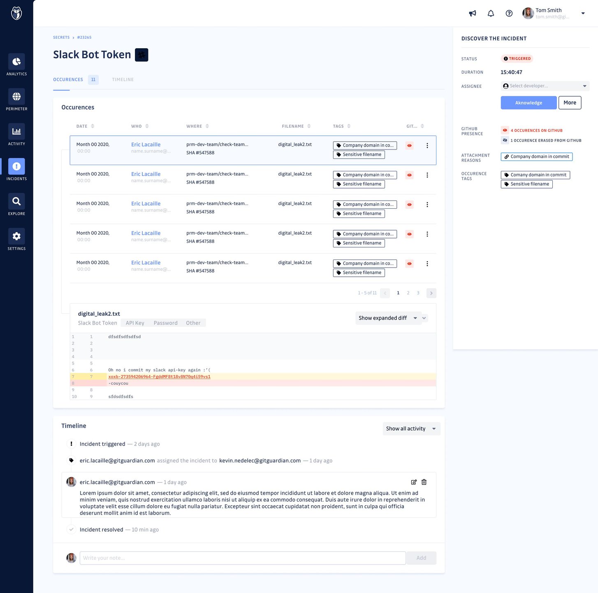Open the Activity chart icon
The image size is (598, 593).
click(16, 132)
